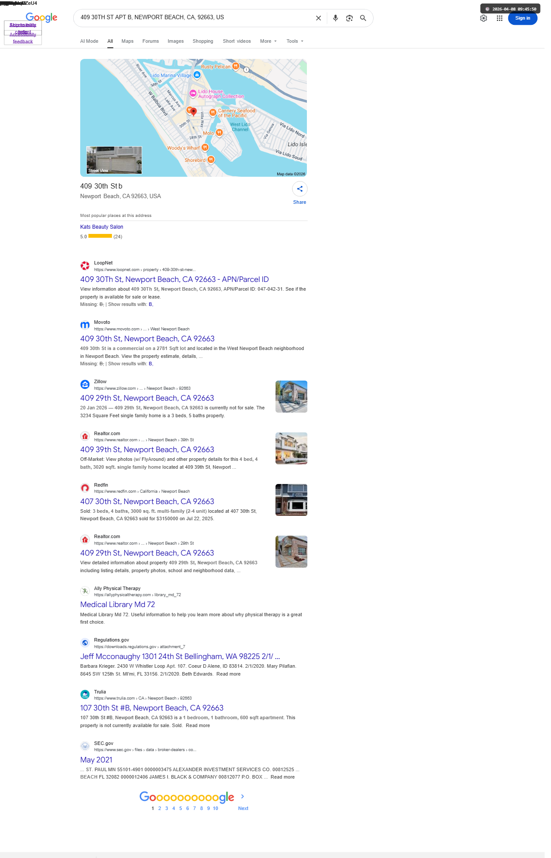Click the SEC.gov favicon

(85, 746)
